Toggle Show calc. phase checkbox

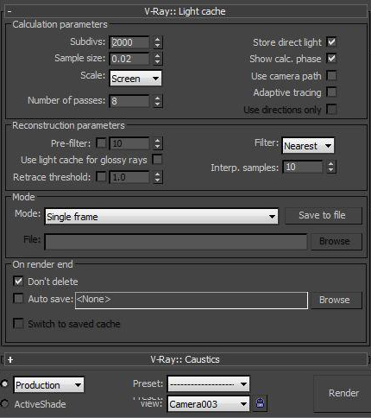click(331, 59)
